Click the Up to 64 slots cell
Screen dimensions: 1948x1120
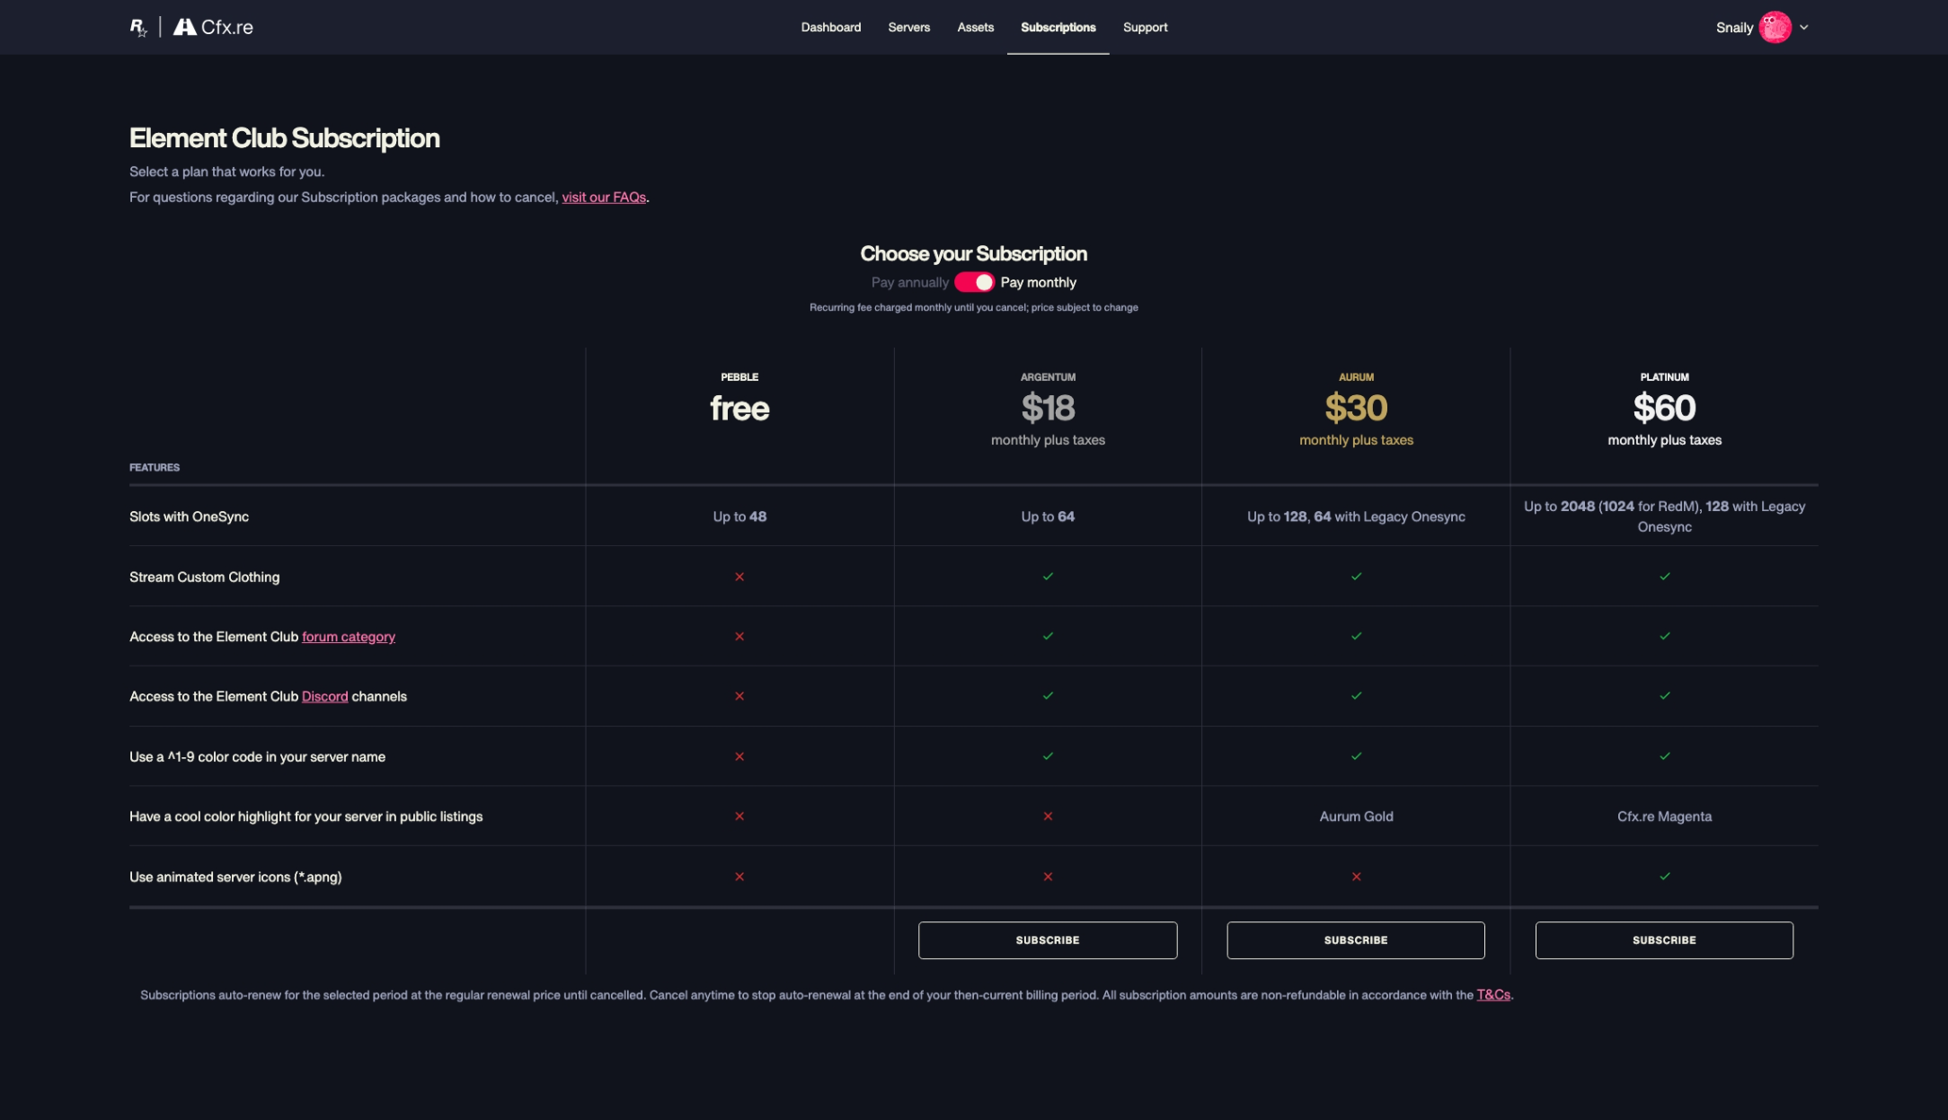tap(1048, 516)
